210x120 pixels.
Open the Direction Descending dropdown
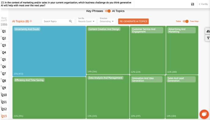tap(107, 21)
